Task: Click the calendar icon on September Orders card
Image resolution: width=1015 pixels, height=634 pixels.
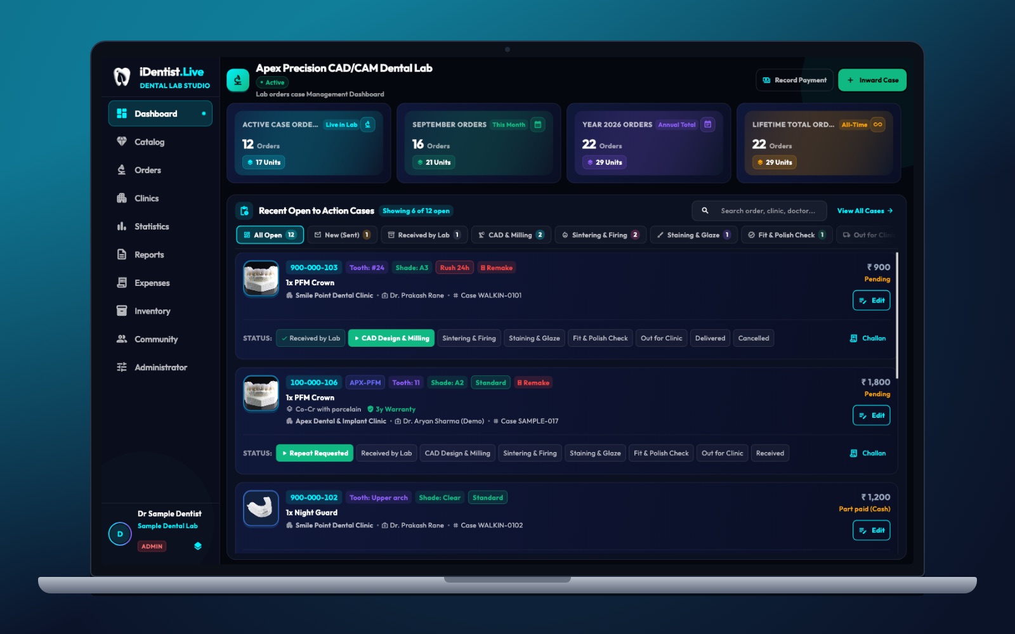Action: coord(538,125)
